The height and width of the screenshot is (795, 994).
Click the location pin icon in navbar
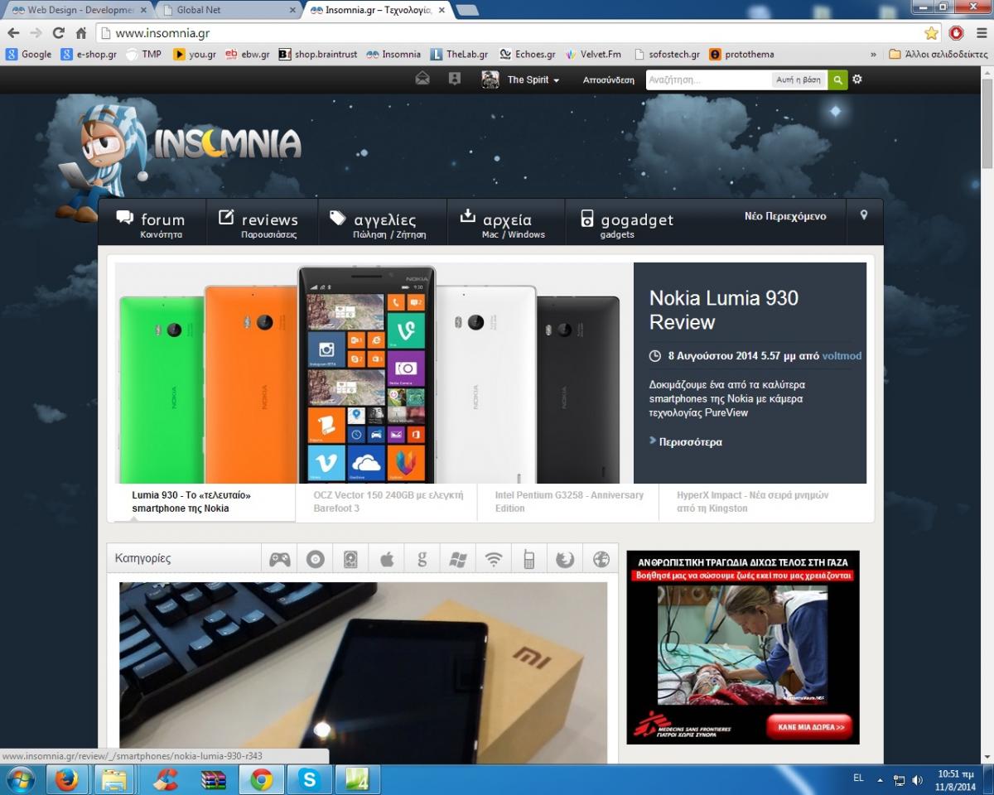click(x=864, y=215)
